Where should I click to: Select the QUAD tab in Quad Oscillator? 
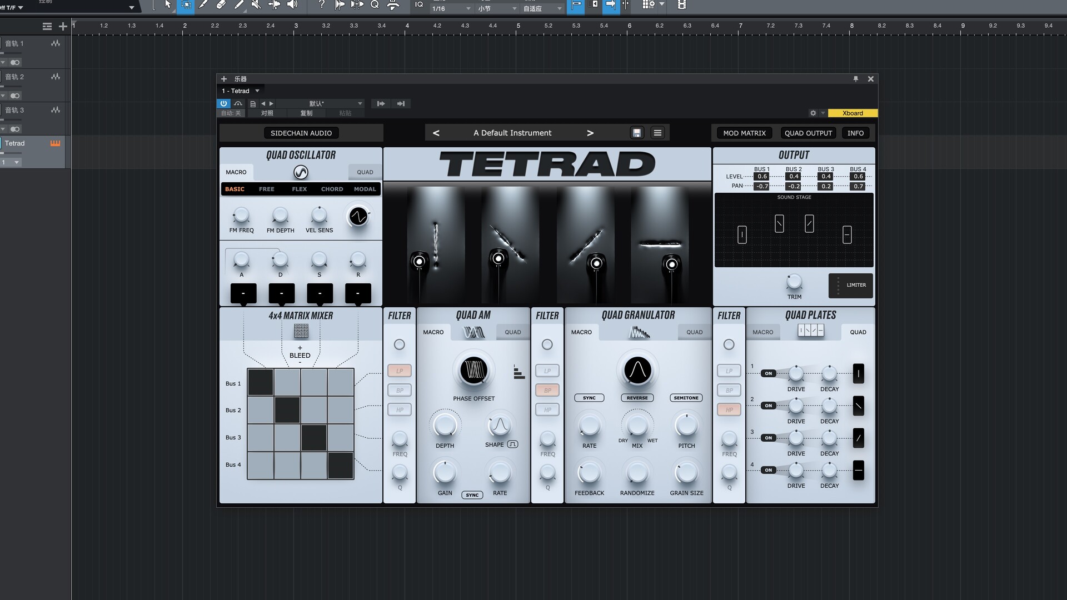click(x=365, y=172)
